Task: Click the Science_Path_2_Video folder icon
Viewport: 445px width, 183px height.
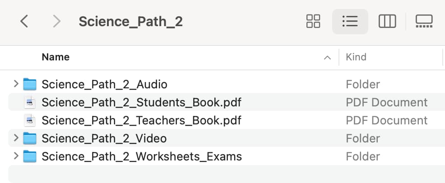Action: [30, 138]
